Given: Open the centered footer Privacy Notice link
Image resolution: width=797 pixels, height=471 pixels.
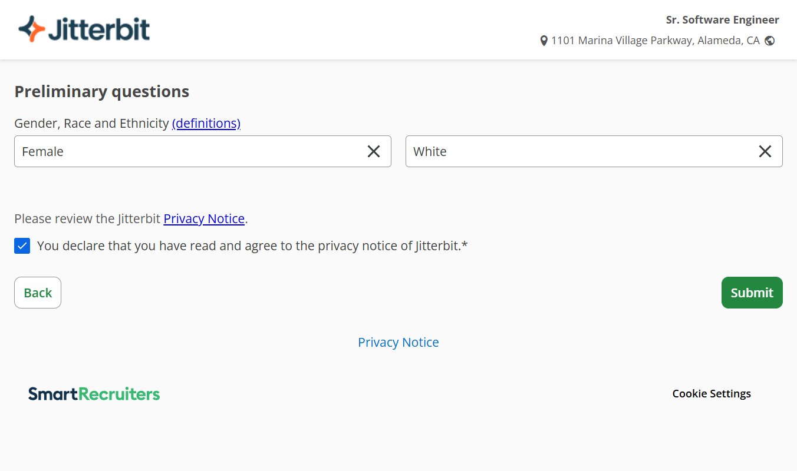Looking at the screenshot, I should [x=398, y=342].
